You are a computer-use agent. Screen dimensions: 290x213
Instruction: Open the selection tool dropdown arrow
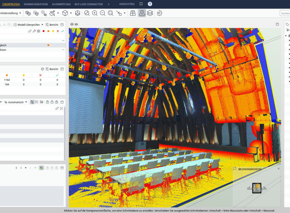click(124, 13)
